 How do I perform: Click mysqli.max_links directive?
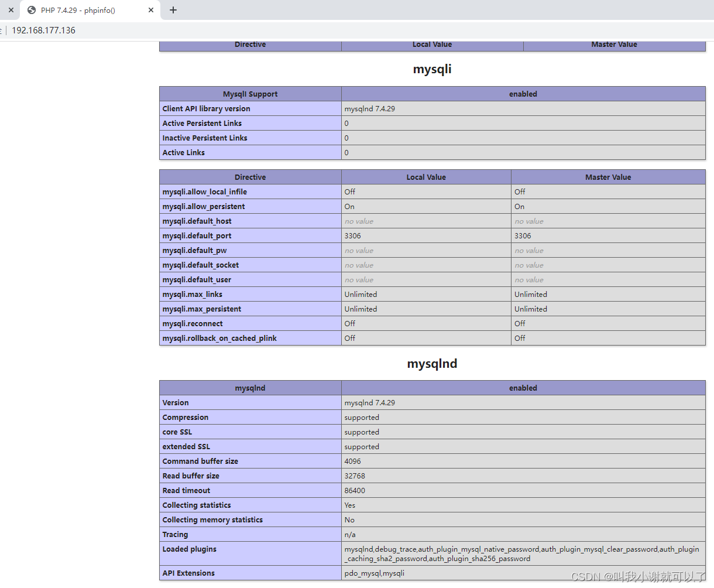coord(193,295)
